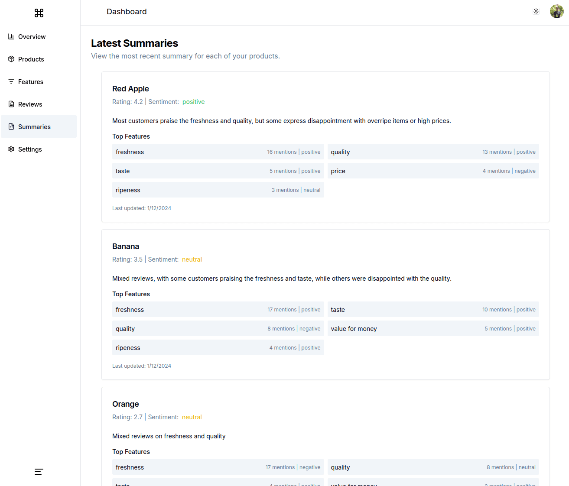Click the Products box icon

pyautogui.click(x=11, y=59)
